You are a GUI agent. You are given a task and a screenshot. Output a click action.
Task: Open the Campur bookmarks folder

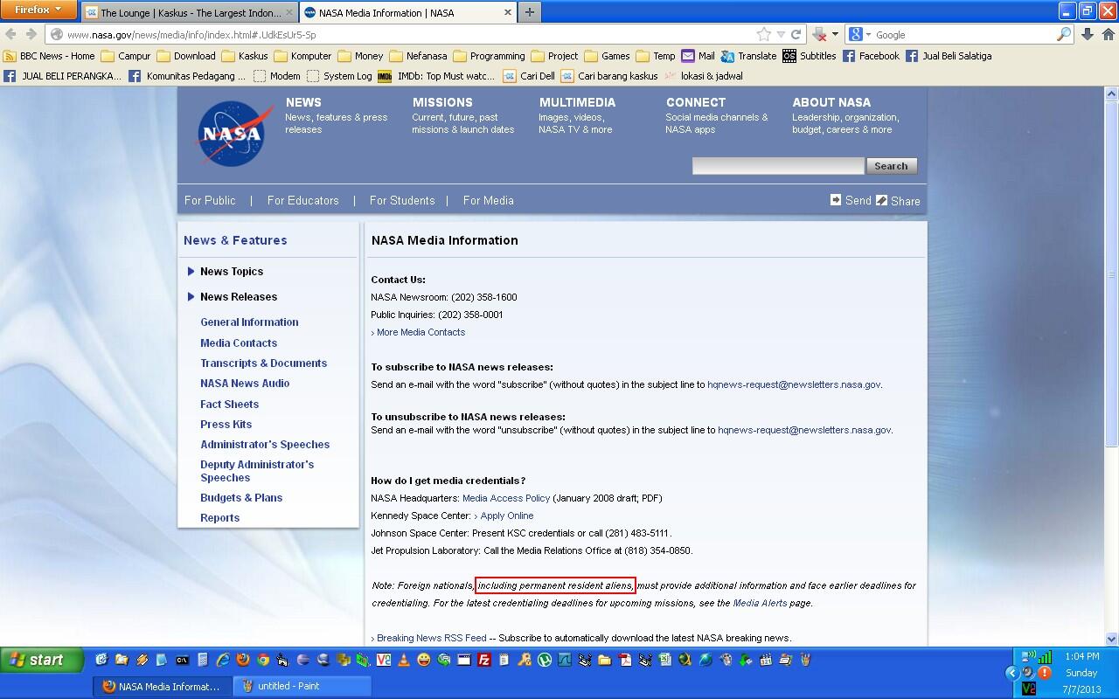click(x=126, y=56)
